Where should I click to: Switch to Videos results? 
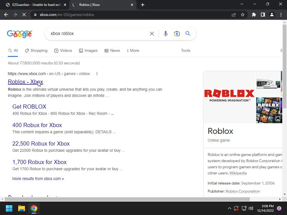click(x=63, y=51)
